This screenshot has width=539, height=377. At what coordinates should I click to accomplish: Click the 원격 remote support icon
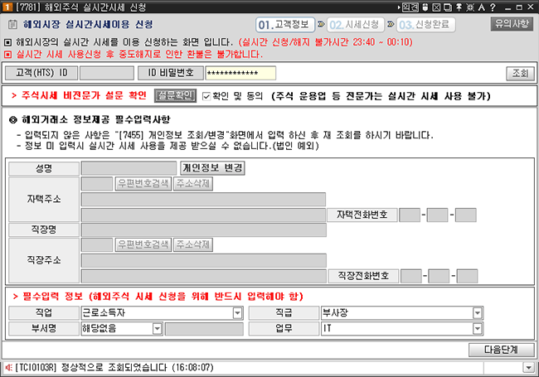click(x=410, y=7)
